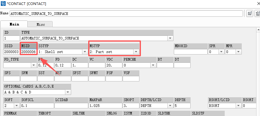Open the FD_TYPE dropdown
260x116 pixels.
pyautogui.click(x=34, y=65)
